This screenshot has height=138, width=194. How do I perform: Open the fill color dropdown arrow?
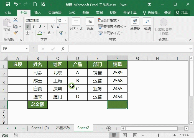(44, 33)
